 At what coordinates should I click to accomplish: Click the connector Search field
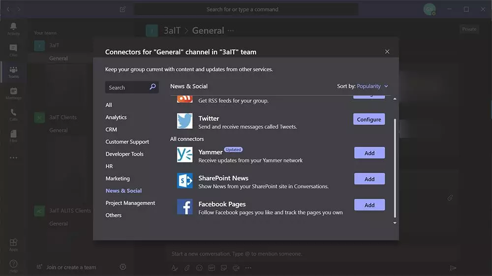pyautogui.click(x=132, y=87)
